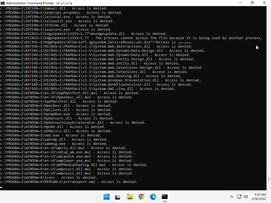Click the MpDetoursCopyAccelerator.dll line
This screenshot has width=271, height=203.
coord(73,123)
